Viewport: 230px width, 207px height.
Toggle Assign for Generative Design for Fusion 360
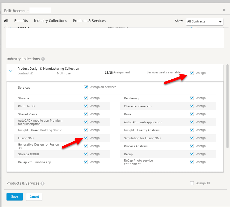tap(86, 146)
